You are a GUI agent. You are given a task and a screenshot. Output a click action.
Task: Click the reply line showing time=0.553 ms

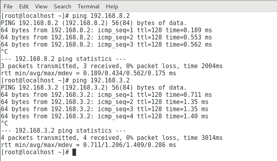[x=106, y=37]
